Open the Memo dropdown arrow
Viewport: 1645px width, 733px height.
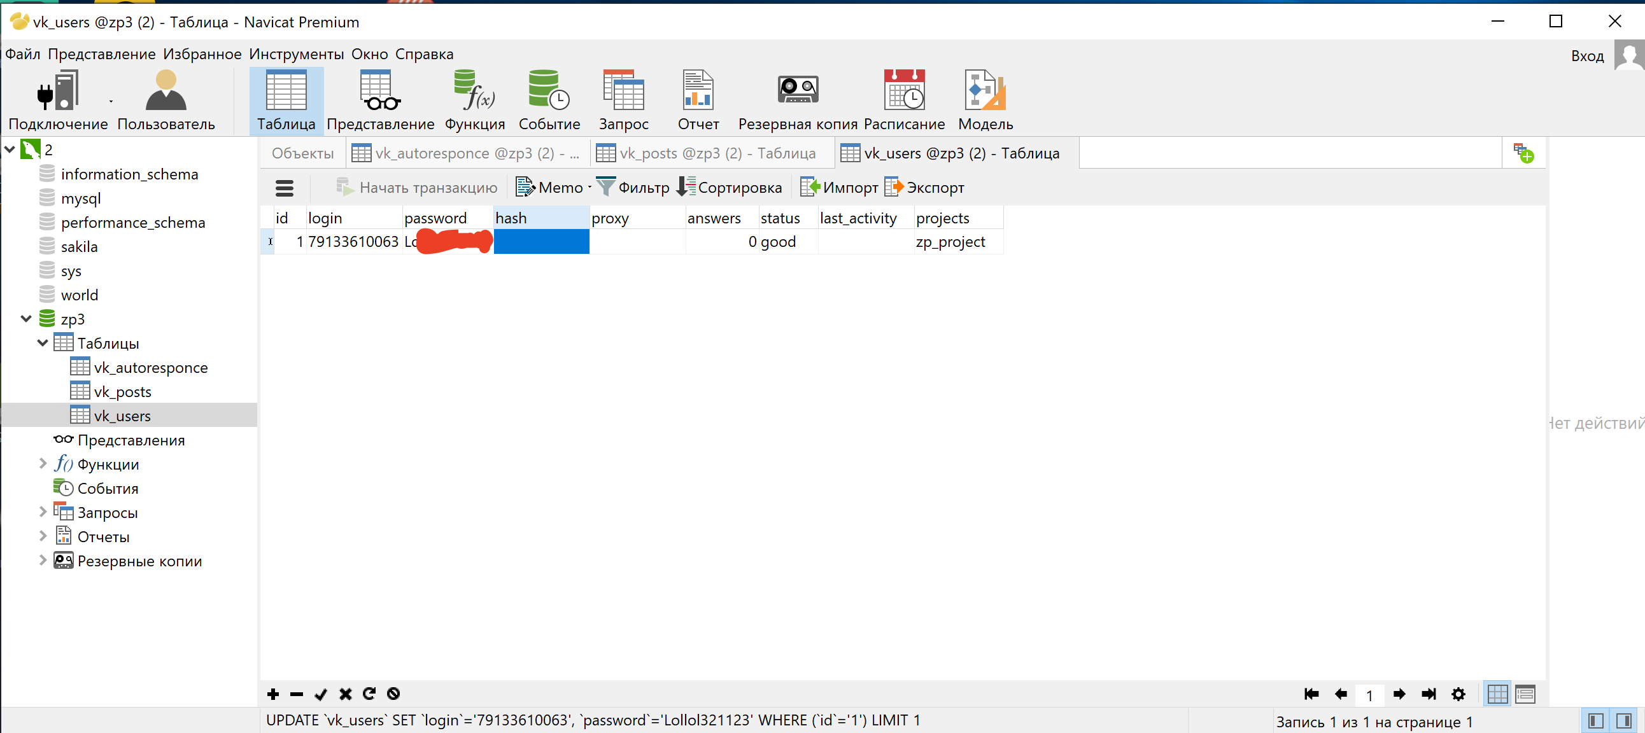[590, 188]
